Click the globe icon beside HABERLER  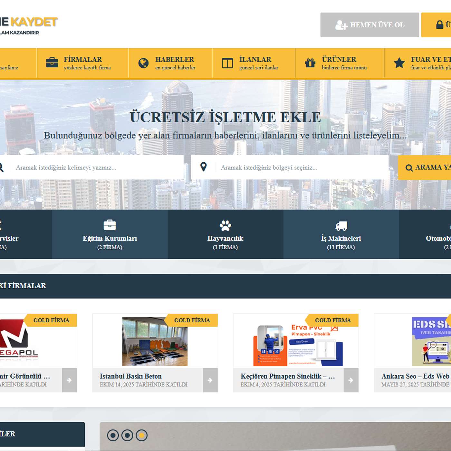point(143,63)
